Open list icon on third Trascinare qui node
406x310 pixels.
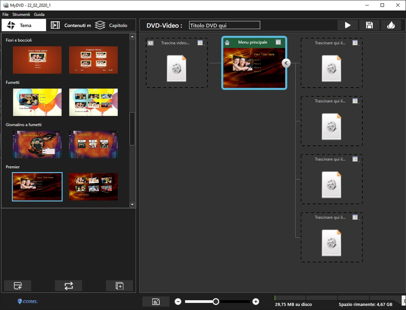tap(355, 159)
